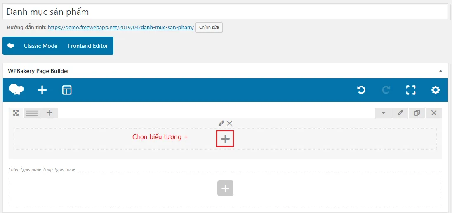Edit the column with small pencil

coord(221,124)
